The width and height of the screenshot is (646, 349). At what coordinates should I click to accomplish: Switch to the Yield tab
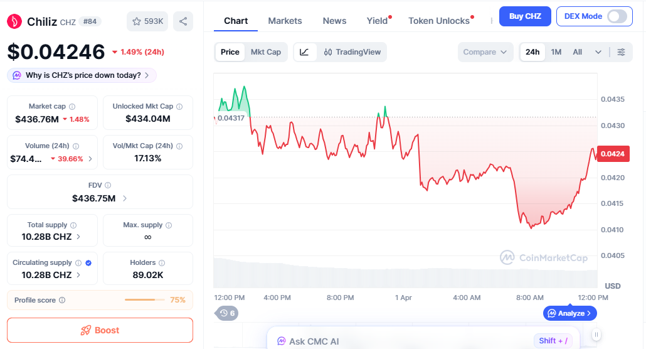point(378,21)
